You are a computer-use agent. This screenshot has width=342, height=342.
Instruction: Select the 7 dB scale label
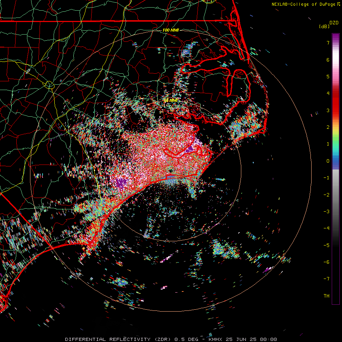pyautogui.click(x=328, y=43)
